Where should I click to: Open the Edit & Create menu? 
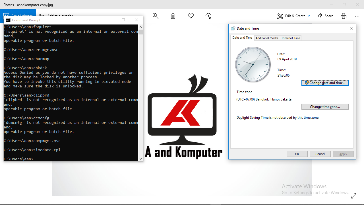click(x=294, y=16)
